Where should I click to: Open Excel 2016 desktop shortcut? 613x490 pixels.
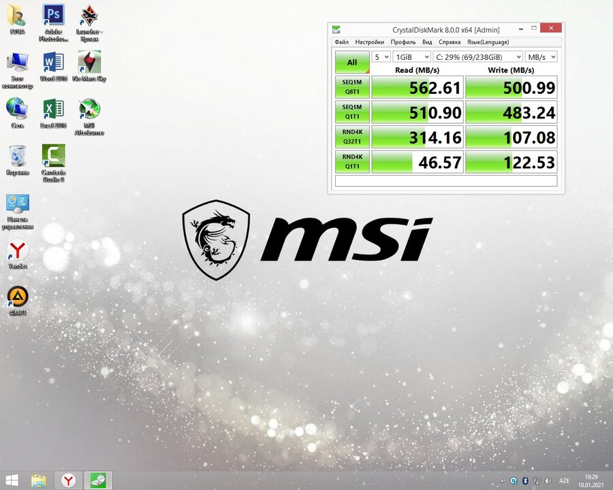[53, 110]
